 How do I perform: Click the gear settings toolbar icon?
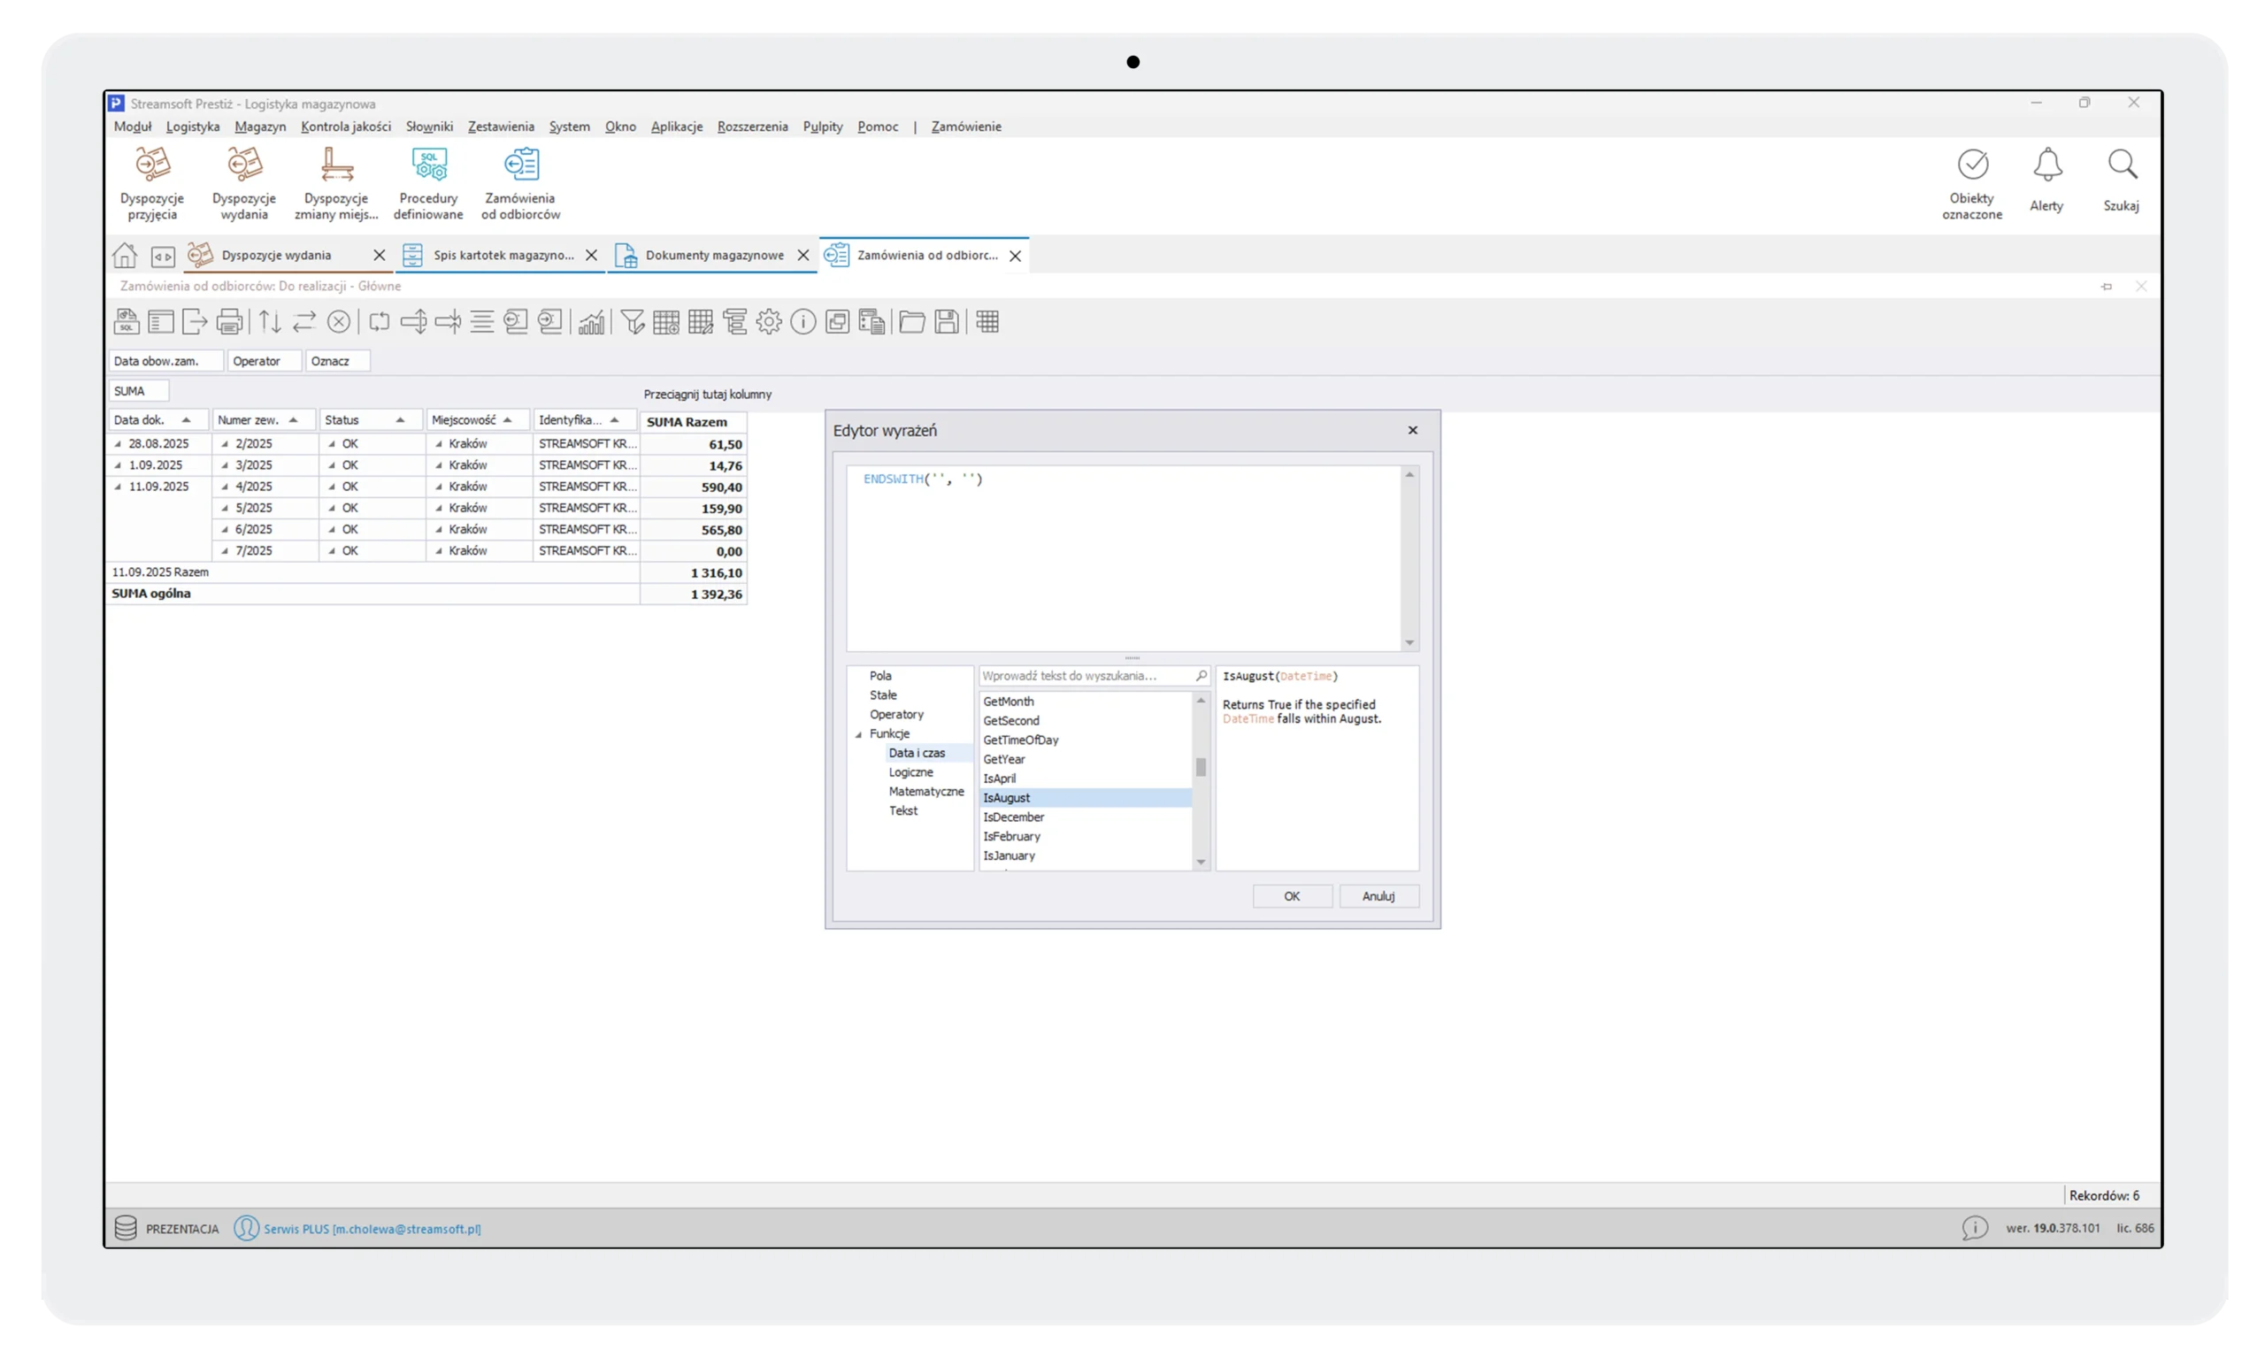click(769, 322)
